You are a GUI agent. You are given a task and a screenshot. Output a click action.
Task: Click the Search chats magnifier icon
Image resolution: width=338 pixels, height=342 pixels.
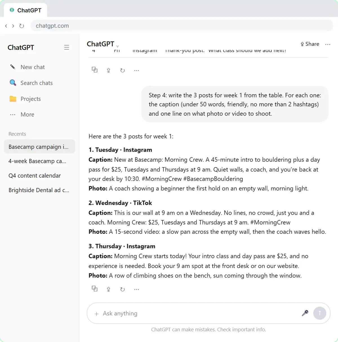pyautogui.click(x=13, y=83)
